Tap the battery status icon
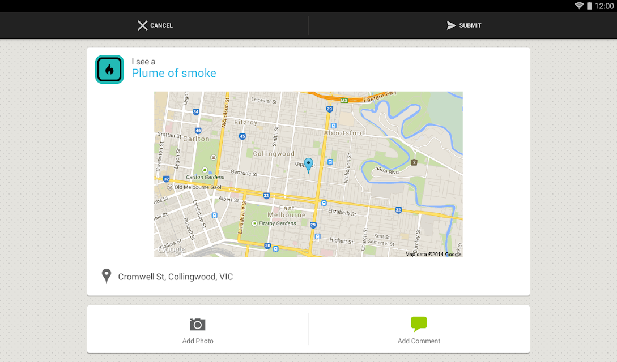617x362 pixels. point(589,6)
